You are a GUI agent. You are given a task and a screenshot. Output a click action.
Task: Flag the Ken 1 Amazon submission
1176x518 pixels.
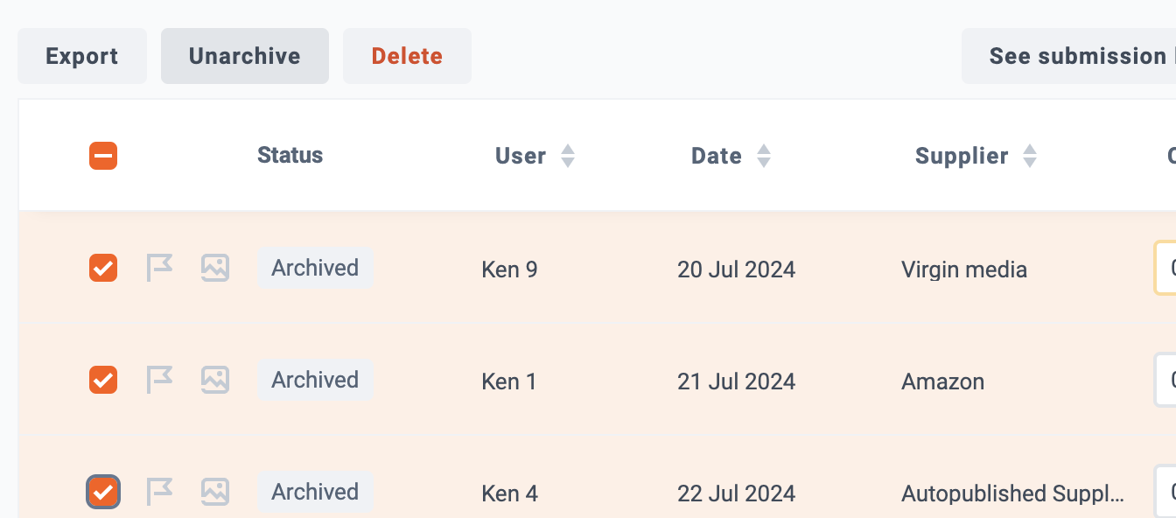159,380
